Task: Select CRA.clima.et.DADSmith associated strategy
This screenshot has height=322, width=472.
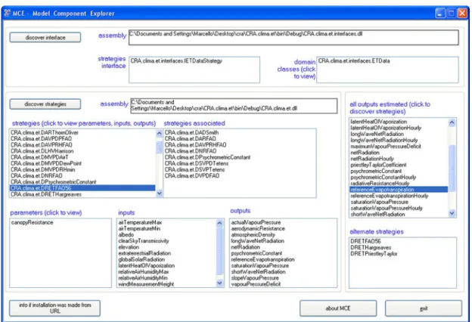Action: pyautogui.click(x=191, y=132)
